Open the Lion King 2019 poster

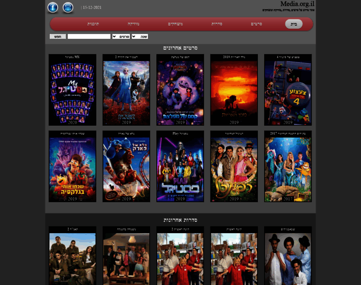click(x=234, y=90)
